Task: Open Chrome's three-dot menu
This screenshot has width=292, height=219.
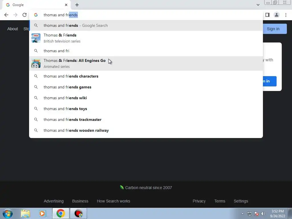Action: [286, 15]
